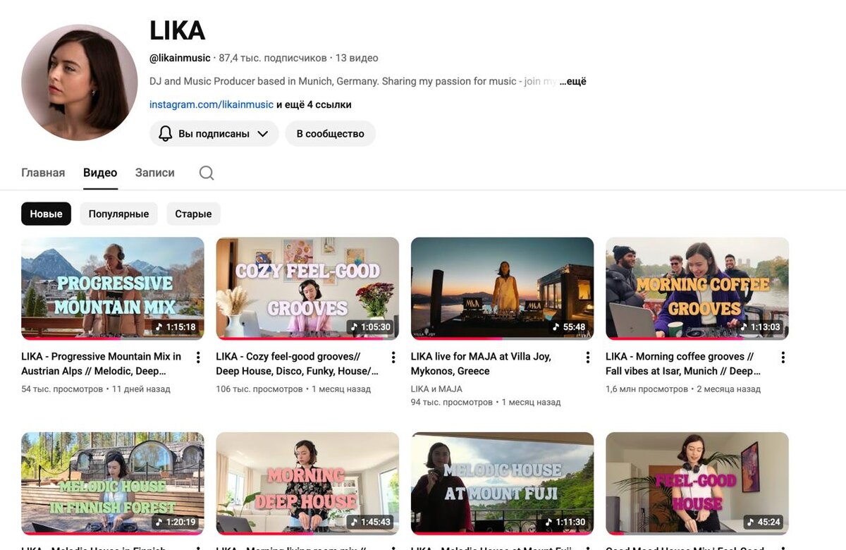
Task: Click the bell icon in subscription button
Action: (166, 133)
